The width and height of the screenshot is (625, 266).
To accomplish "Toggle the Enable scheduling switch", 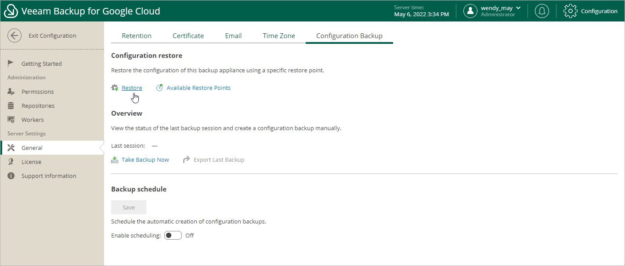I will (x=173, y=235).
